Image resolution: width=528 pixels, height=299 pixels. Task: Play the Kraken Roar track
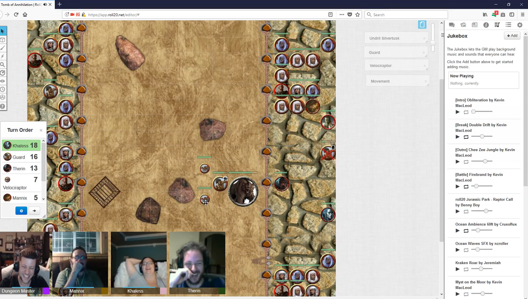[x=457, y=269]
